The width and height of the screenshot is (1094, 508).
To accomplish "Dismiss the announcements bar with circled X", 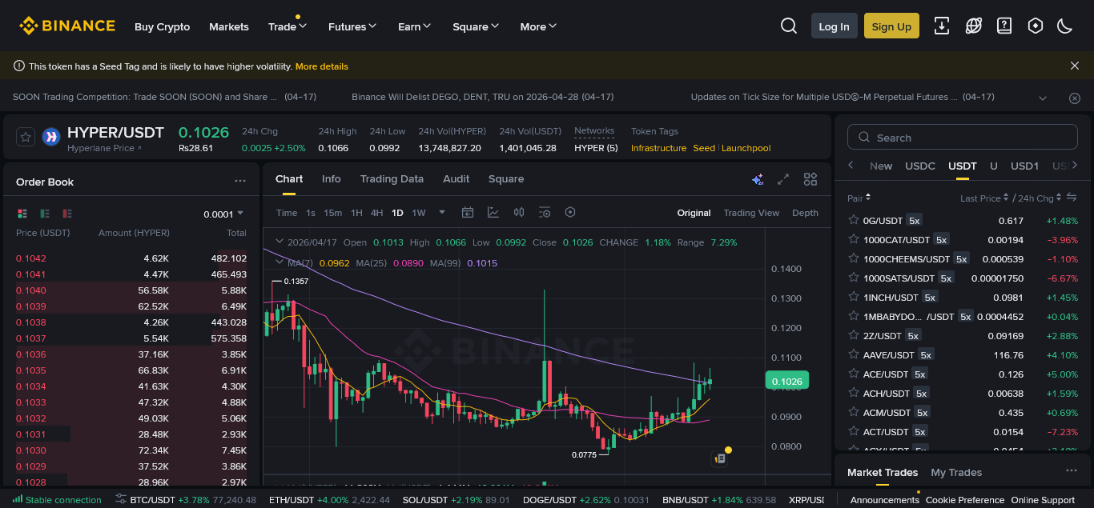I will [1075, 98].
